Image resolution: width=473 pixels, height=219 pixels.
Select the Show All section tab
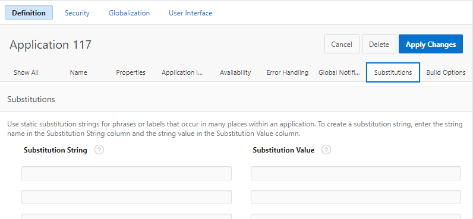[26, 72]
